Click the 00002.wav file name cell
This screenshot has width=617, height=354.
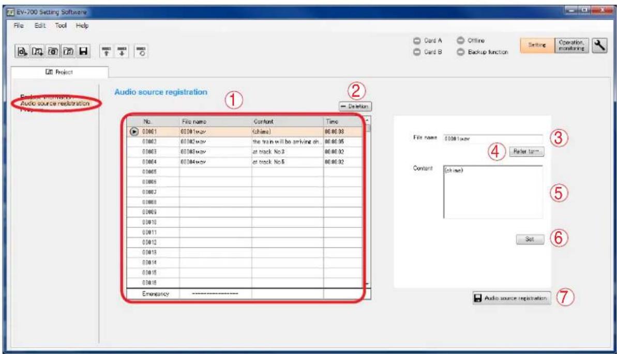216,142
